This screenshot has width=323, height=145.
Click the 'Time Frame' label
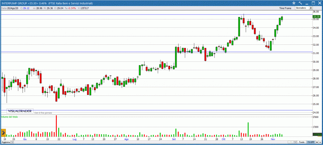coord(285,8)
